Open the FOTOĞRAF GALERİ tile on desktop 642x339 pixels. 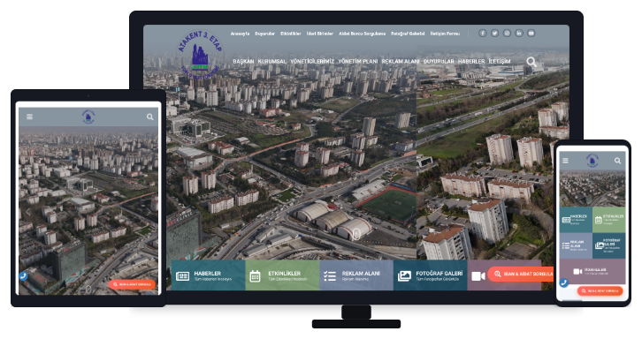[x=431, y=275]
